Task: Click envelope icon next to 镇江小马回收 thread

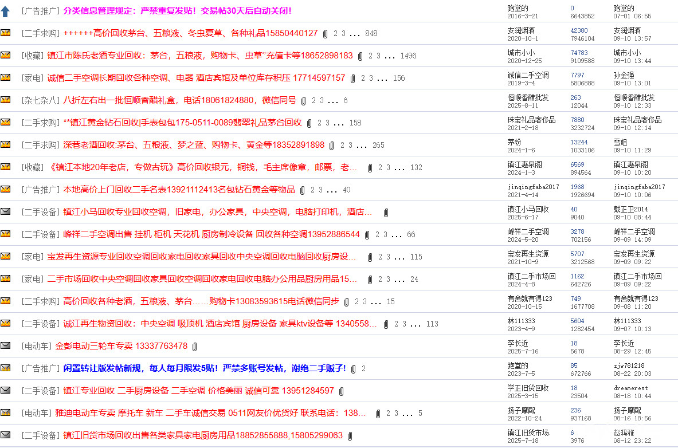Action: pyautogui.click(x=6, y=211)
